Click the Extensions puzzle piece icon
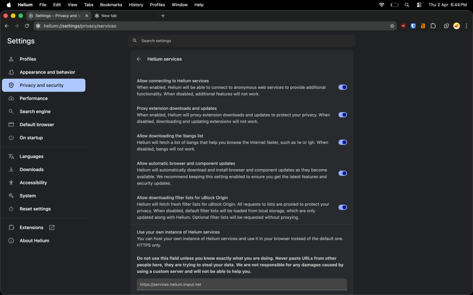The width and height of the screenshot is (473, 295). [433, 26]
